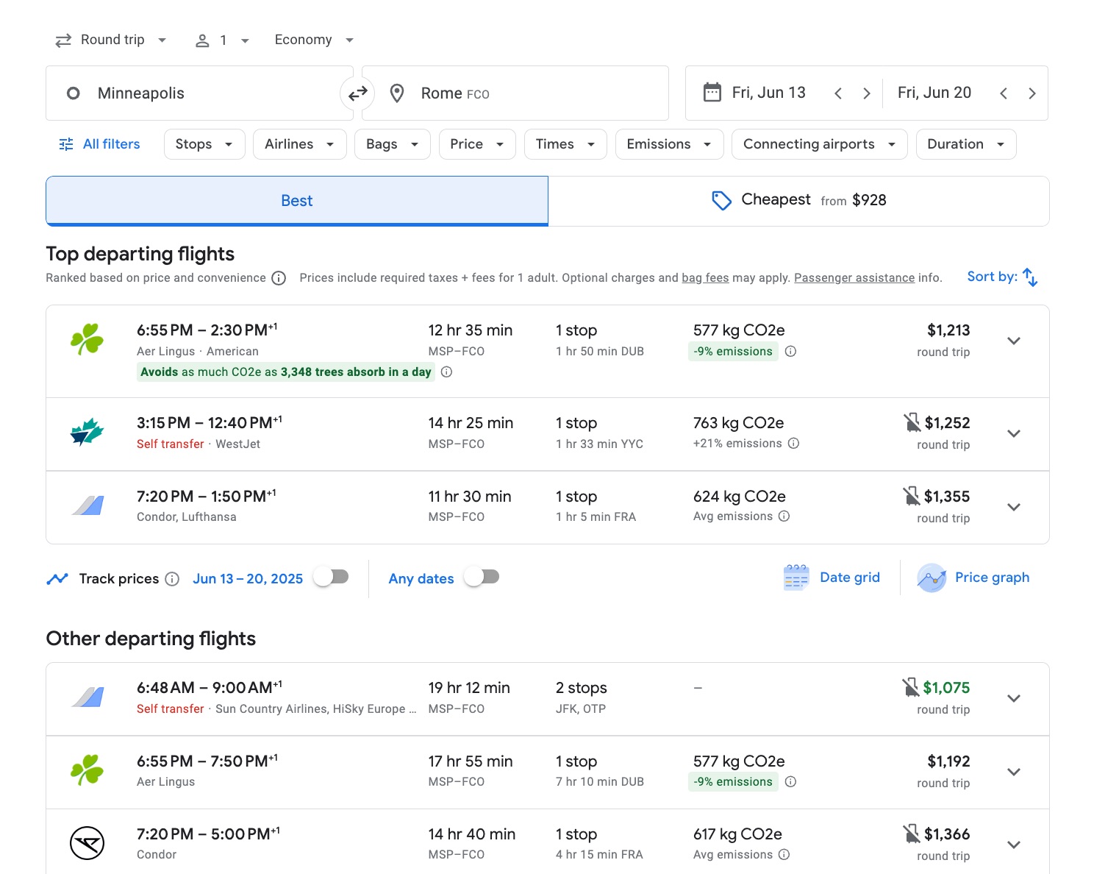Viewport: 1119px width, 874px height.
Task: Click the emissions info icon on Aer Lingus flight
Action: tap(790, 352)
